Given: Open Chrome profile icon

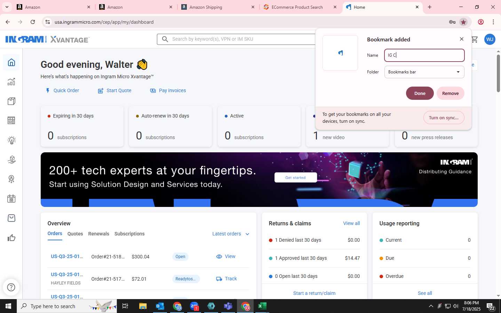Looking at the screenshot, I should 481,22.
